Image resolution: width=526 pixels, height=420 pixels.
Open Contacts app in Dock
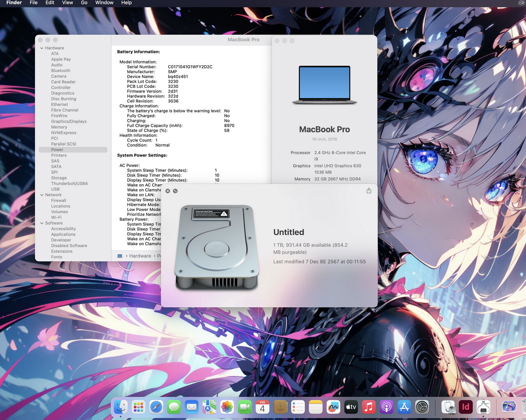[x=280, y=407]
